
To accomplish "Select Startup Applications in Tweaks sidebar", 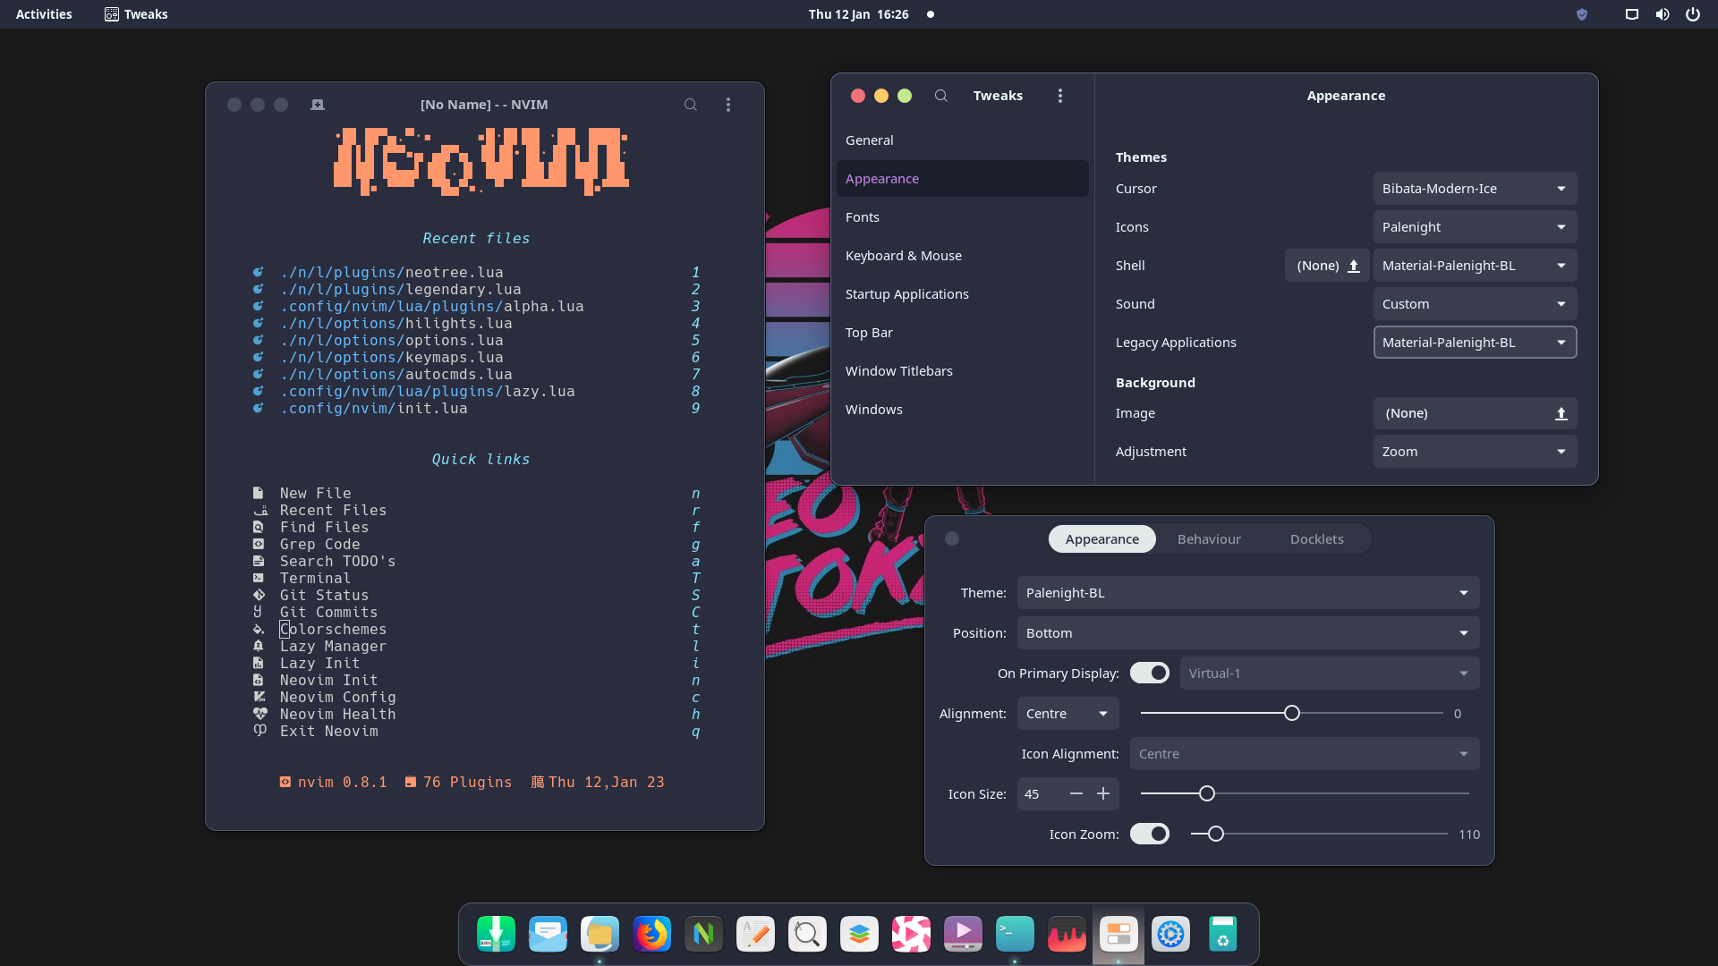I will [962, 294].
